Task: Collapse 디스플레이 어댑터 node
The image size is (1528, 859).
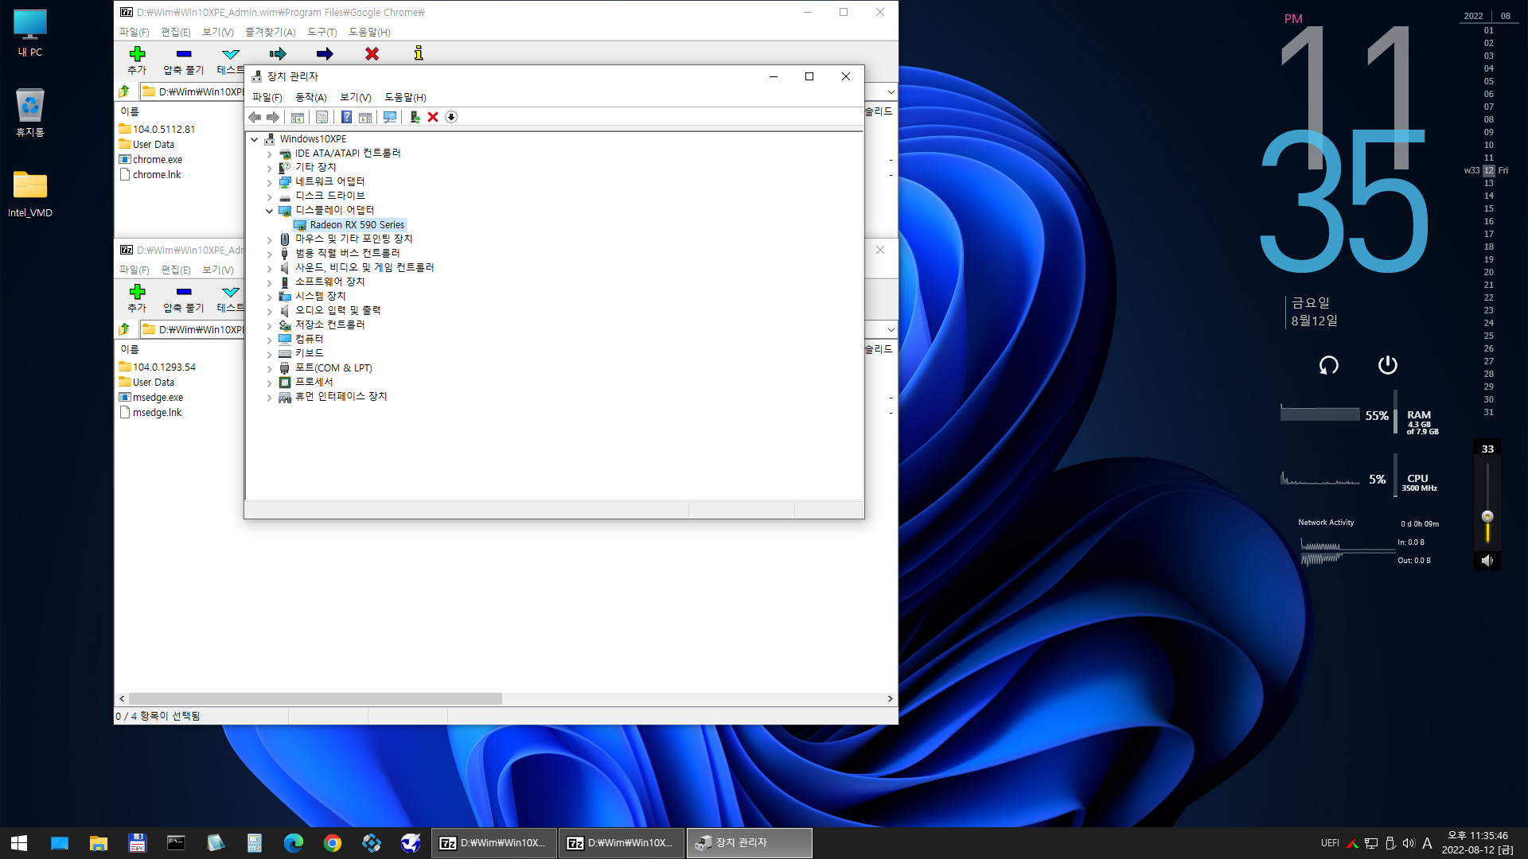Action: 269,211
